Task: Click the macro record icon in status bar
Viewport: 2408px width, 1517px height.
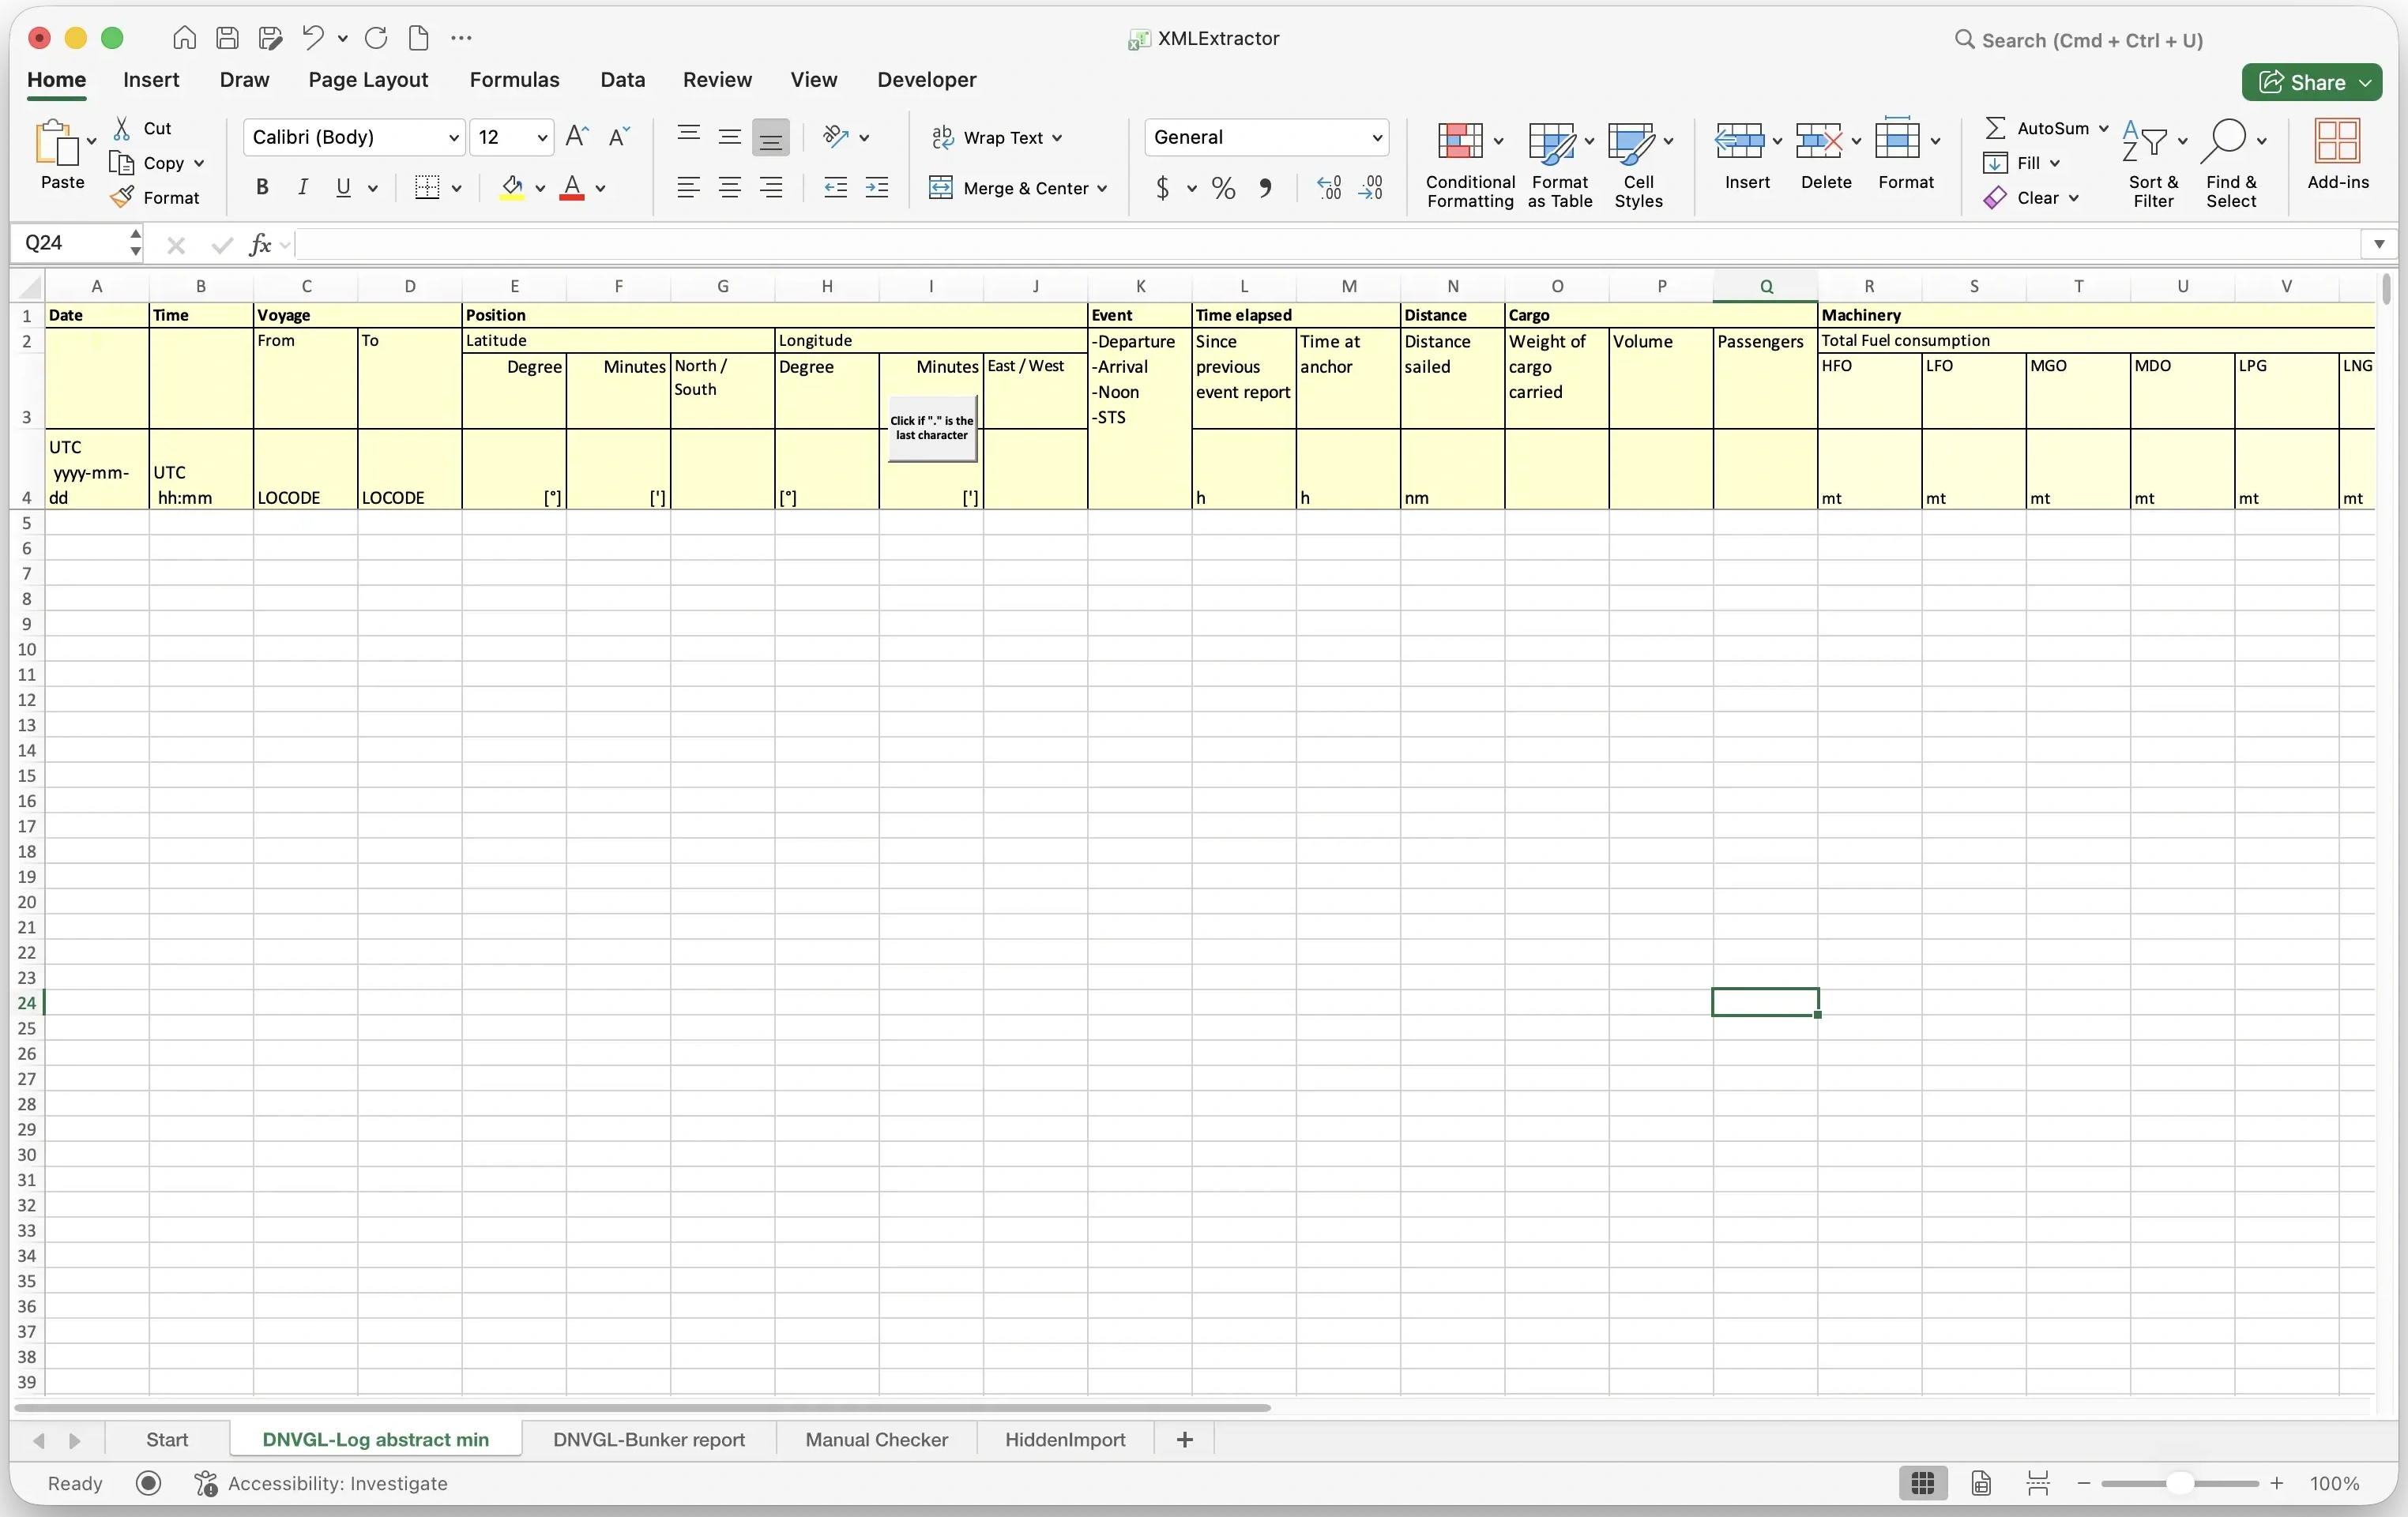Action: 148,1483
